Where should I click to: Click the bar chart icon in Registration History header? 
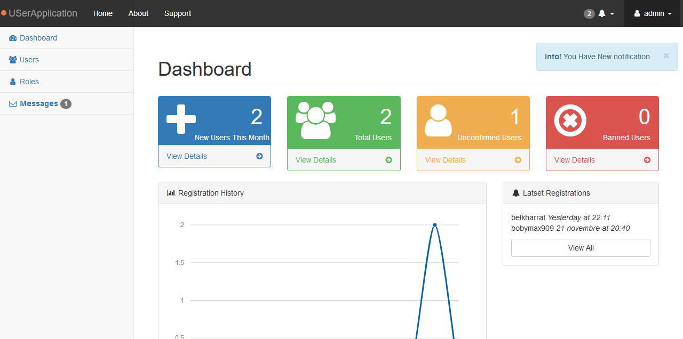[171, 193]
